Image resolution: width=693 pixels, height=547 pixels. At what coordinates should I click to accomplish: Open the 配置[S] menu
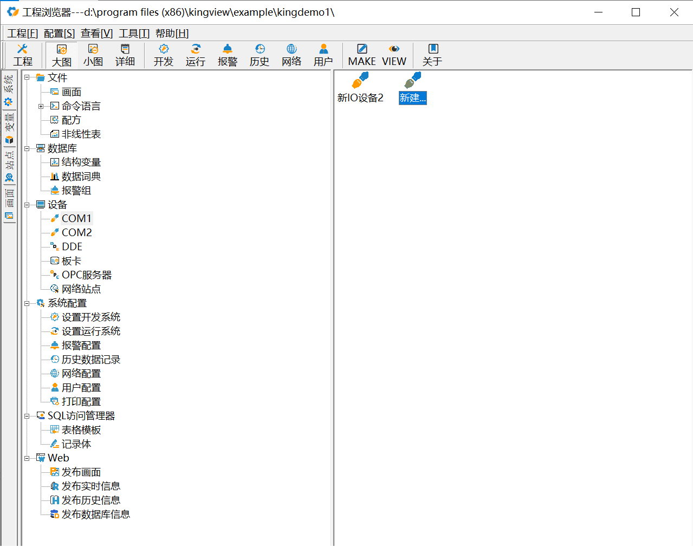(x=60, y=34)
